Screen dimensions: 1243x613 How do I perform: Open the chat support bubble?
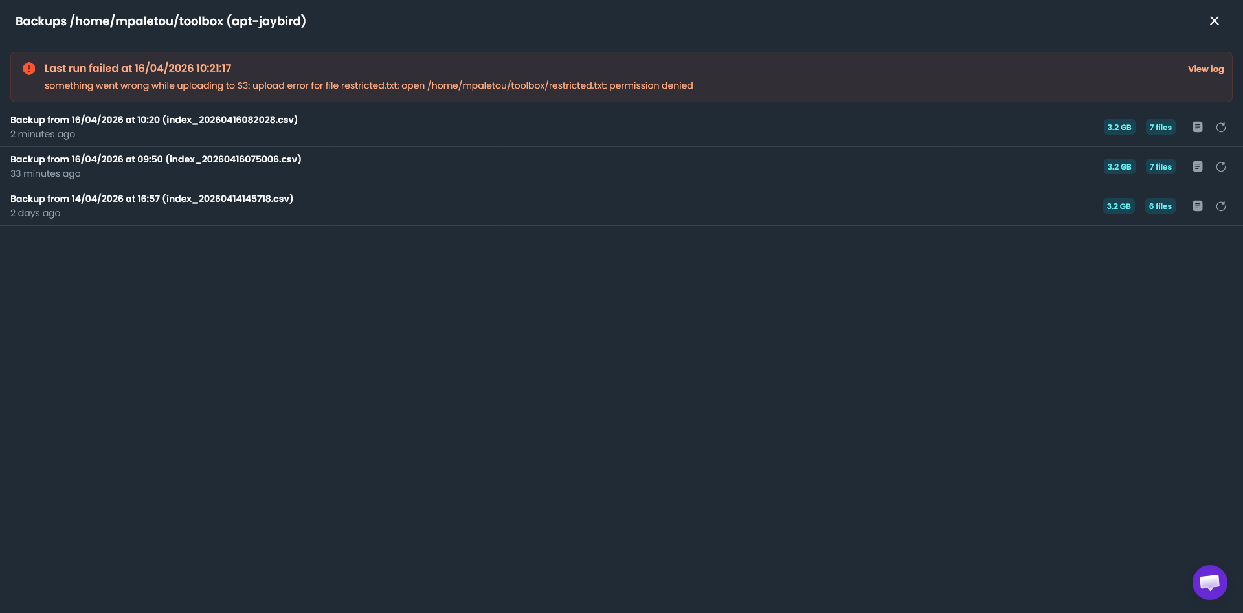click(1209, 582)
